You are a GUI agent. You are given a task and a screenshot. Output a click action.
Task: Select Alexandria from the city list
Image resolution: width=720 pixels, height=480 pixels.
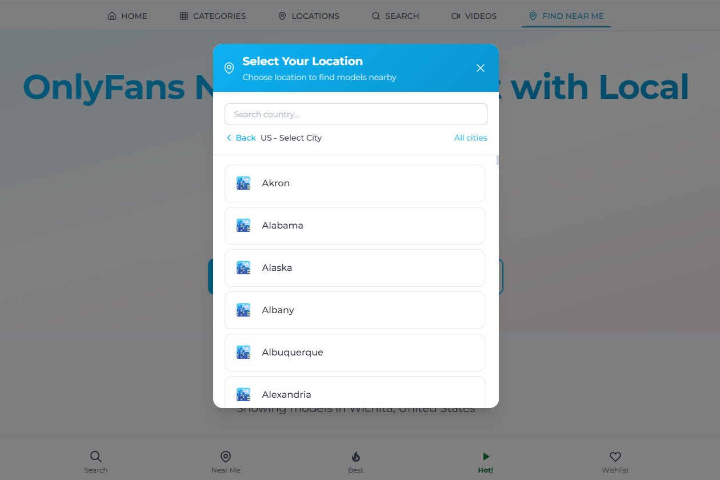pos(355,392)
